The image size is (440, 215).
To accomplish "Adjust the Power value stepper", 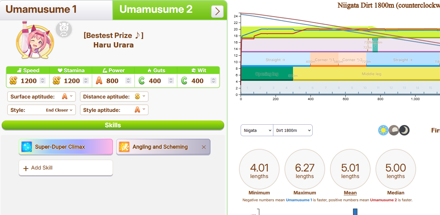I will coord(128,81).
